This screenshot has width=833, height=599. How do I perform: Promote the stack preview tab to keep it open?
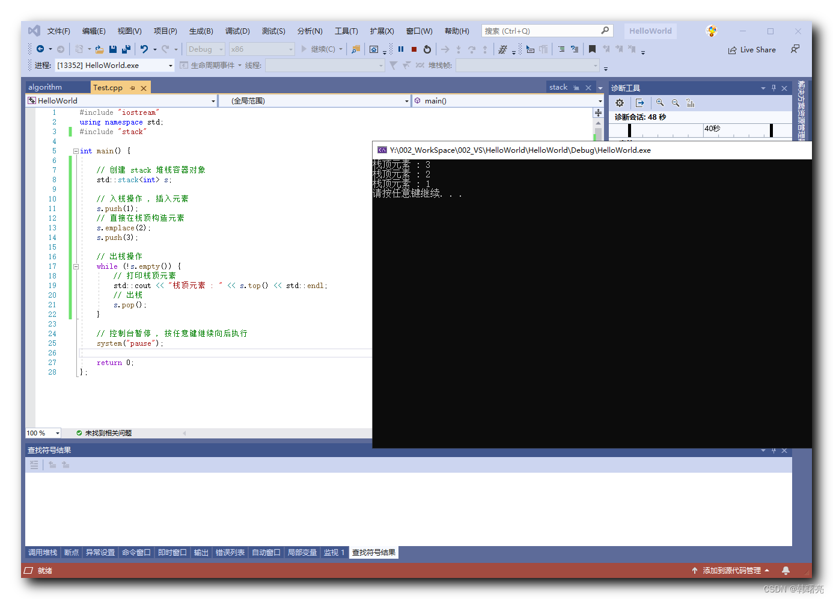click(x=576, y=88)
